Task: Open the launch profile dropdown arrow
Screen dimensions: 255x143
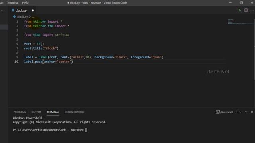Action: (x=241, y=112)
